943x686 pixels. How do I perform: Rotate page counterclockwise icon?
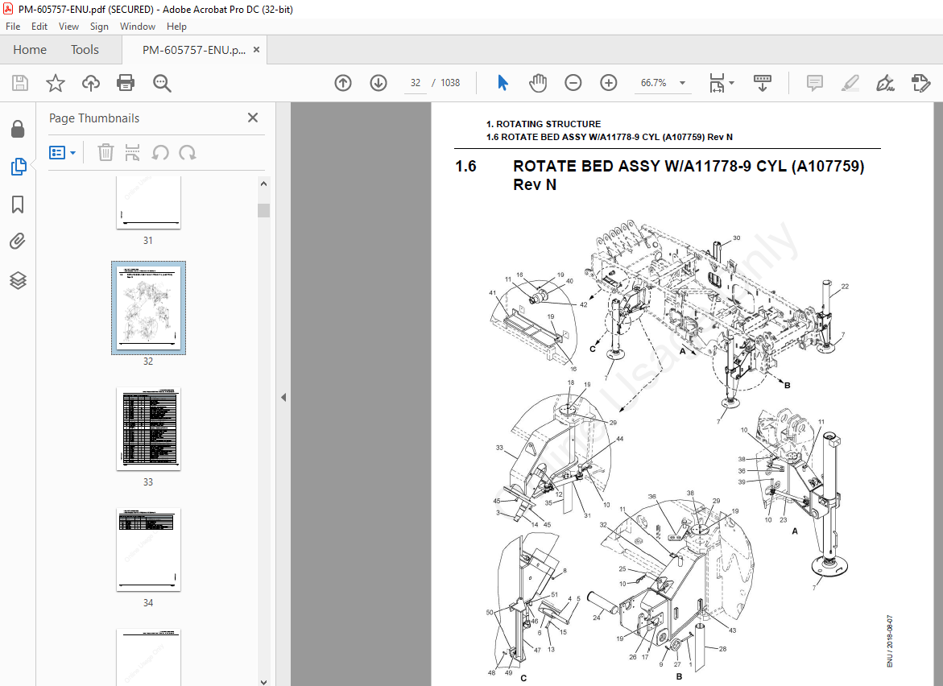point(160,153)
